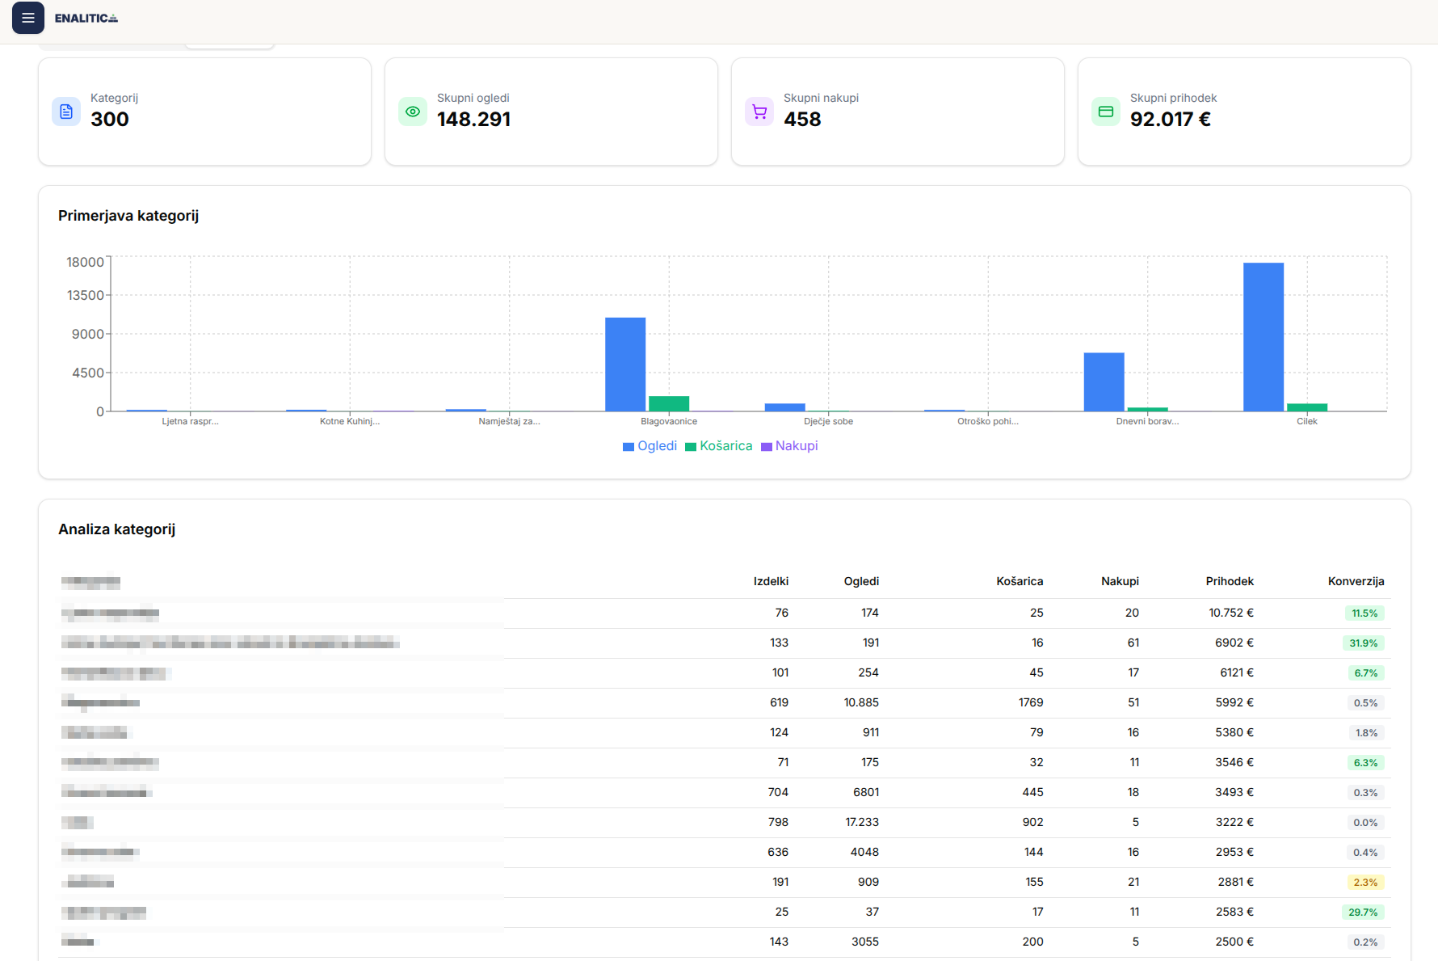
Task: Click the Skupni nakupi cart icon
Action: [759, 112]
